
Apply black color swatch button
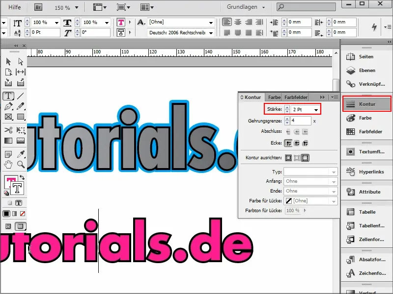coord(6,214)
